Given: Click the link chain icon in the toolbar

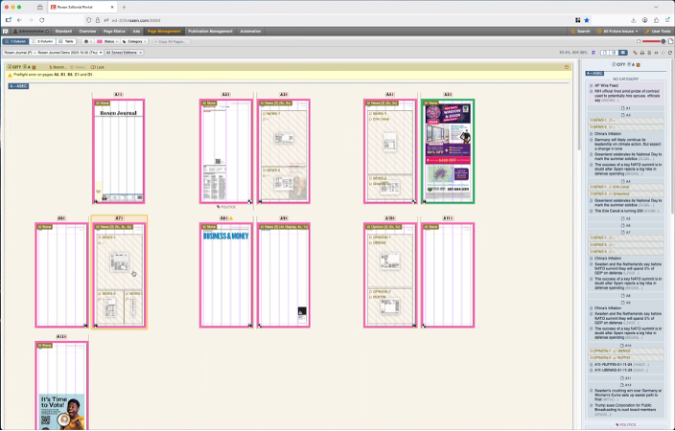Looking at the screenshot, I should click(x=635, y=53).
